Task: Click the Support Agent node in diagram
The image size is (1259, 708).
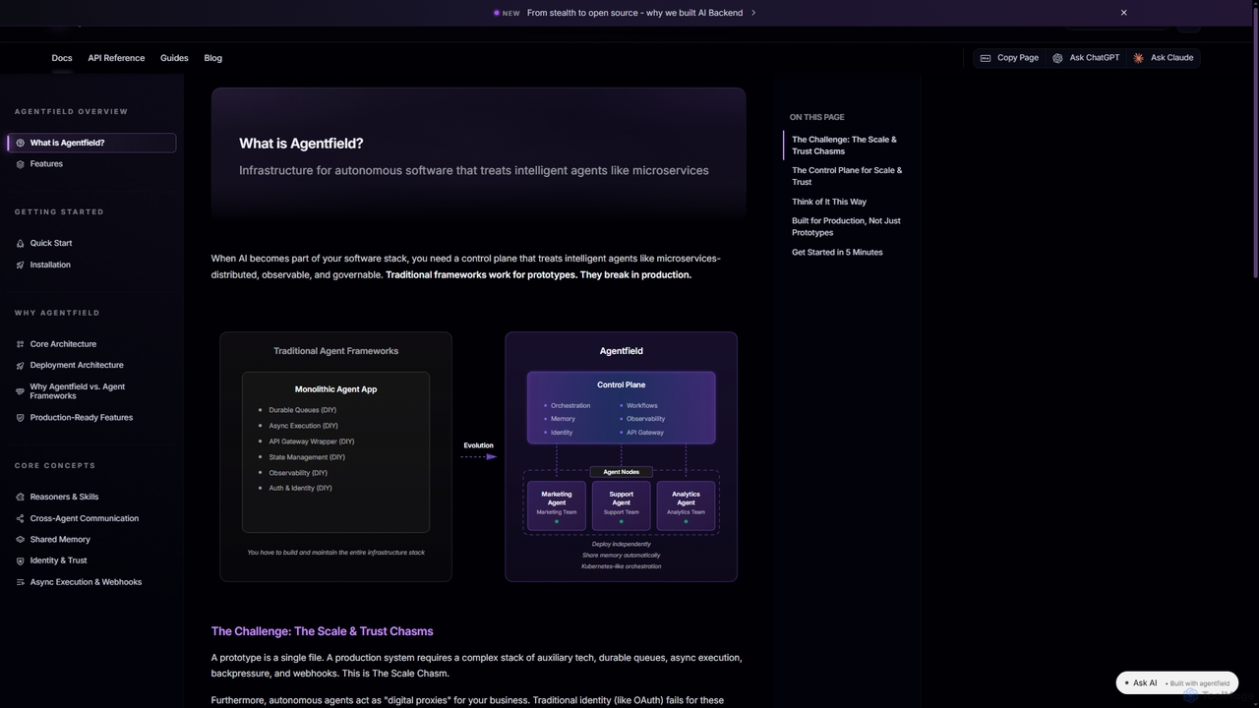Action: [x=621, y=506]
